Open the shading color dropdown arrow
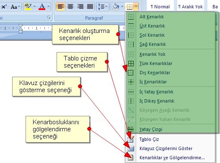This screenshot has height=163, width=220. [122, 7]
